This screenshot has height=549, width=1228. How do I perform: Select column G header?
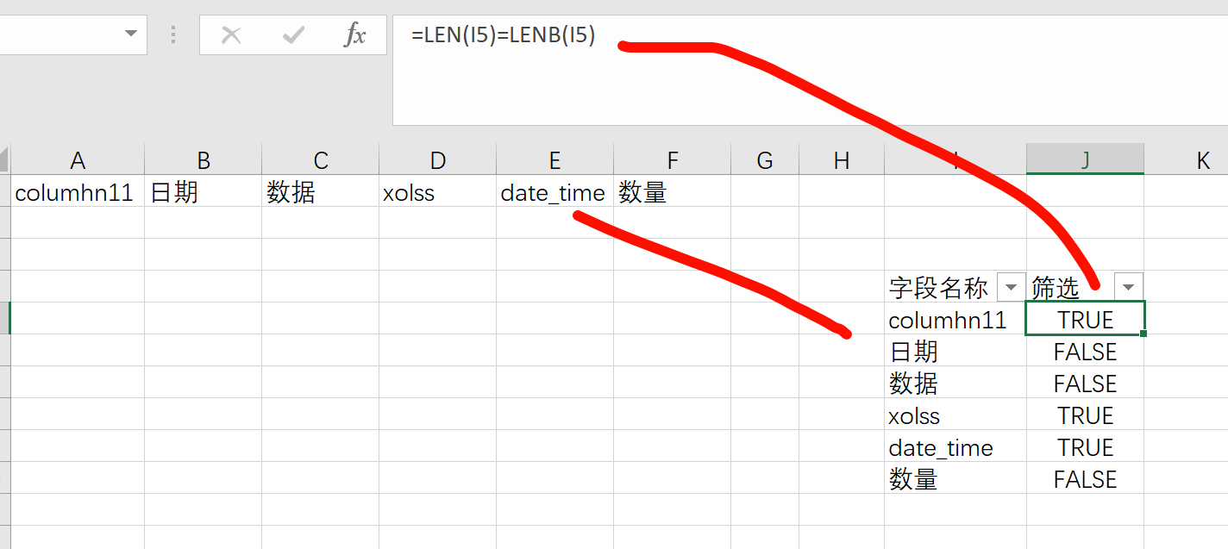[764, 160]
